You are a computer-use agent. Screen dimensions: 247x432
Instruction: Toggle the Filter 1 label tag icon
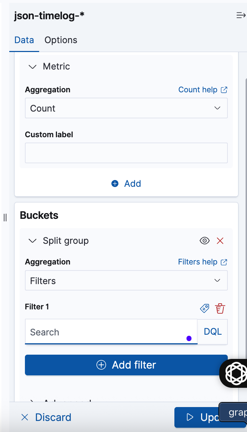pyautogui.click(x=205, y=308)
